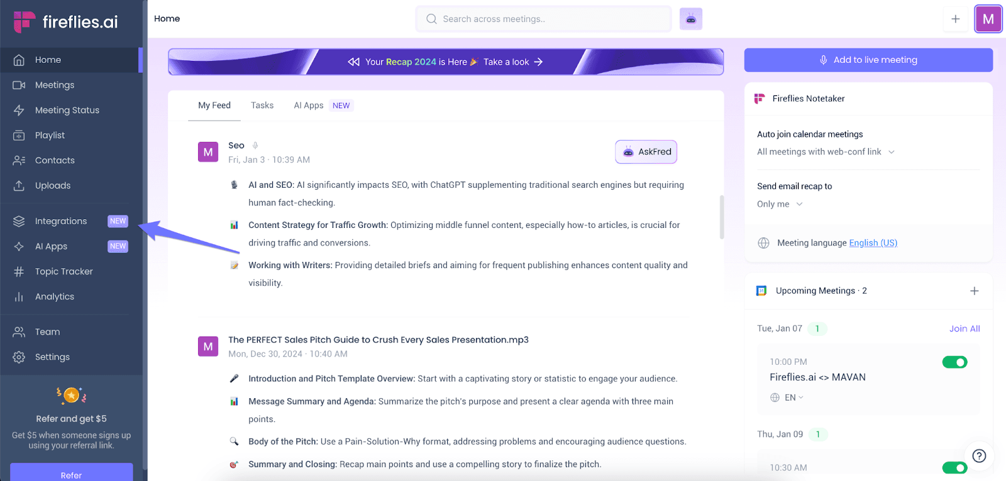Click the microphone icon next to Seo
Screen dimensions: 1006x481
click(255, 146)
